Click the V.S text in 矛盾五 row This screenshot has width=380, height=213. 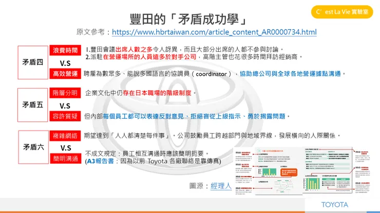pyautogui.click(x=65, y=106)
